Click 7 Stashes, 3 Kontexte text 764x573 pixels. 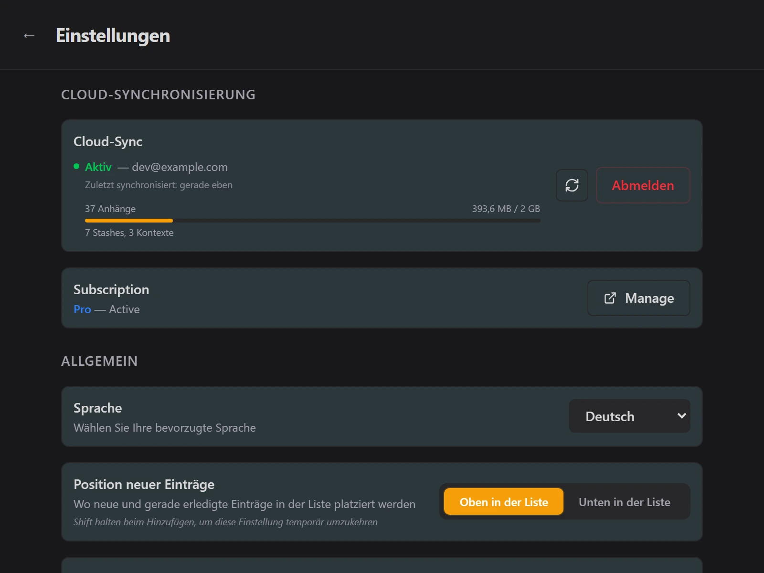tap(129, 233)
